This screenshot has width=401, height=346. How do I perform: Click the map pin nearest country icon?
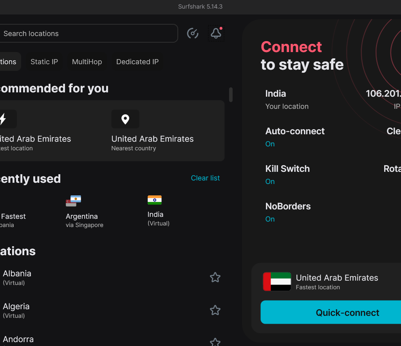pyautogui.click(x=125, y=119)
